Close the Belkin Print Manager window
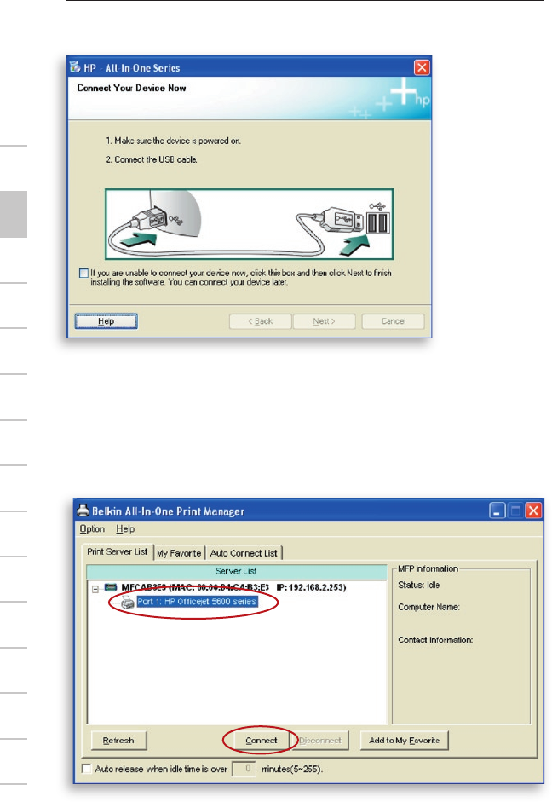Image resolution: width=552 pixels, height=802 pixels. (x=533, y=511)
